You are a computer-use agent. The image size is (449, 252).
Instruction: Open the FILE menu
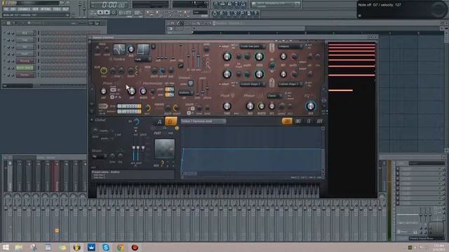point(6,9)
